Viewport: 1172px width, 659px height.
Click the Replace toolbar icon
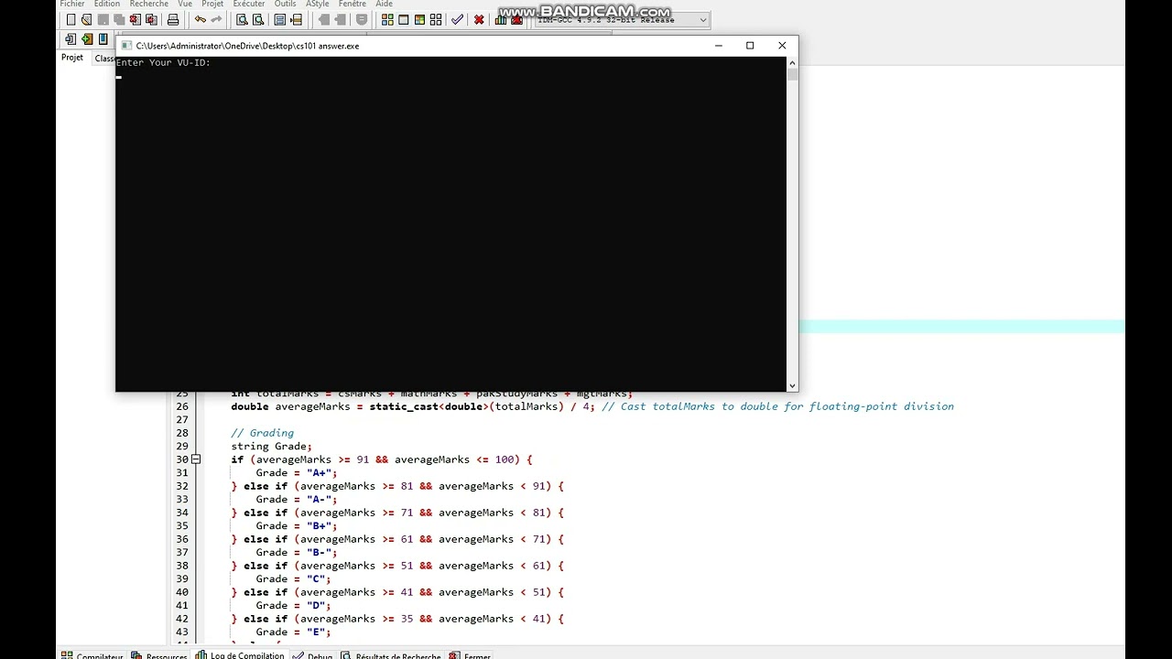[258, 19]
